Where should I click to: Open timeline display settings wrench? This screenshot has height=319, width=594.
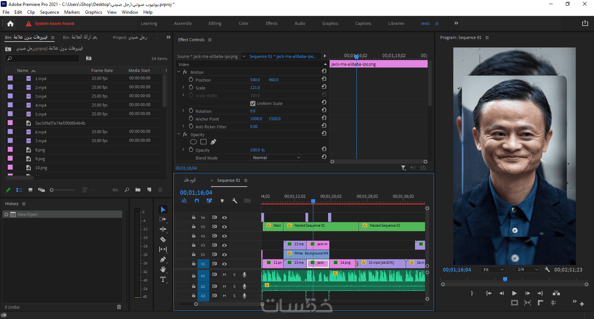[235, 201]
